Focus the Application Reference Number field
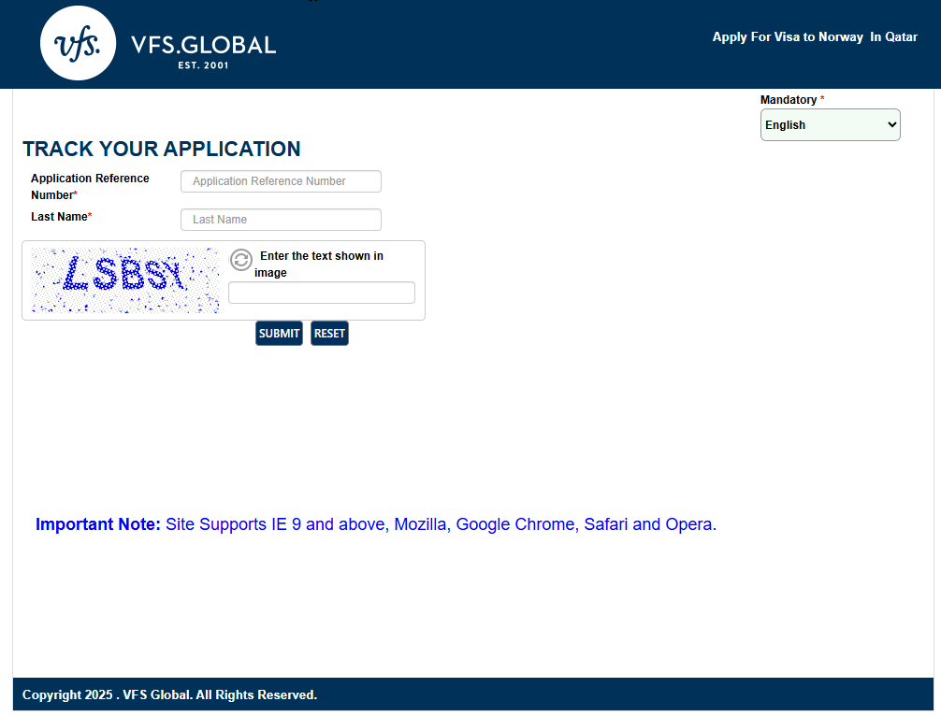Image resolution: width=941 pixels, height=716 pixels. pyautogui.click(x=281, y=181)
